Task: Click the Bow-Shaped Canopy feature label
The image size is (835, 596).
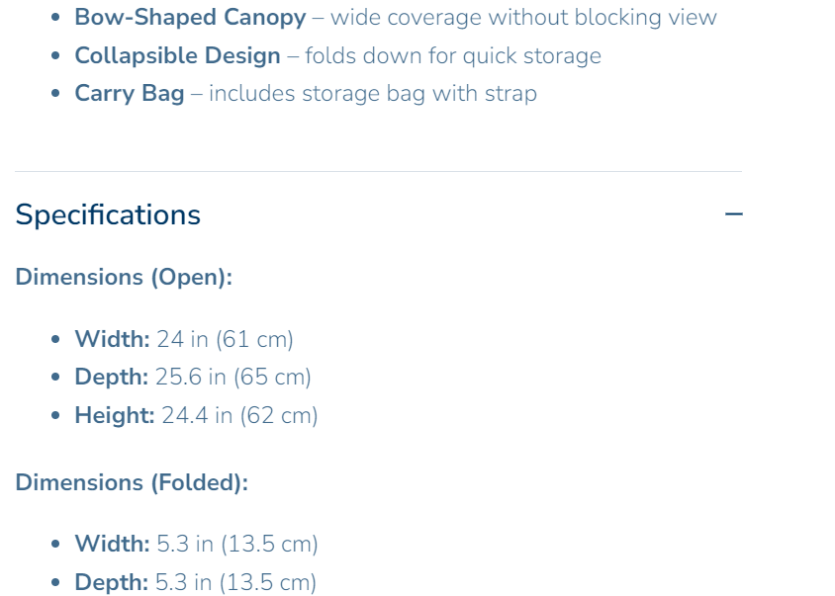Action: [190, 17]
